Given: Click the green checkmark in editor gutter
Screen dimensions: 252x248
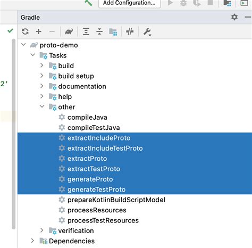Looking at the screenshot, I should click(10, 31).
